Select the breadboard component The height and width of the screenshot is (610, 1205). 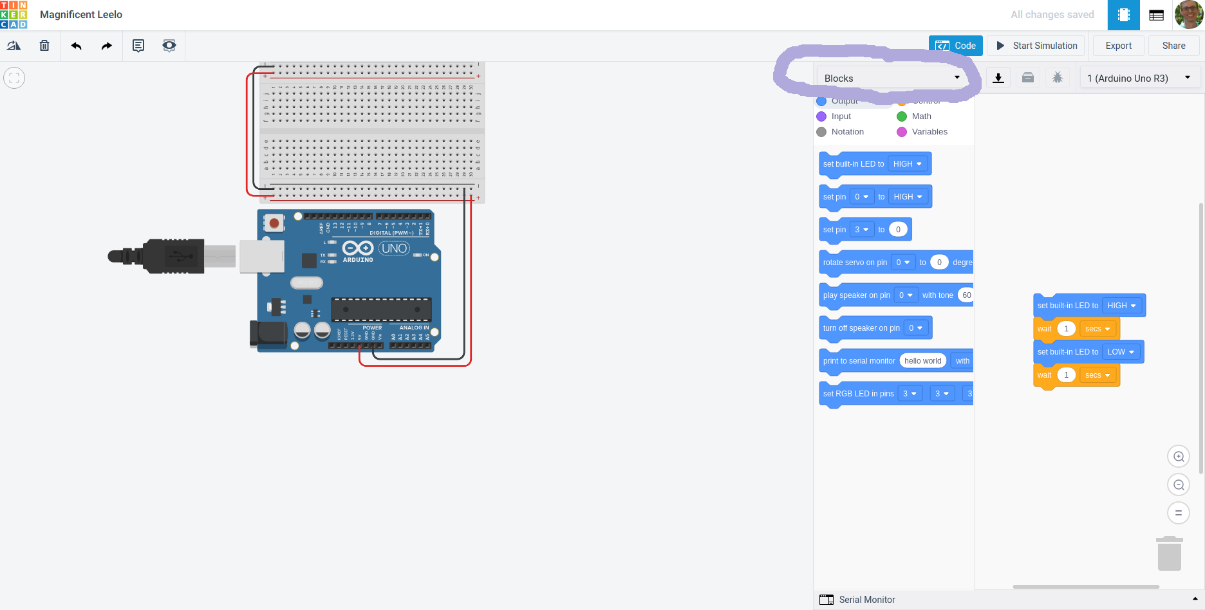372,132
